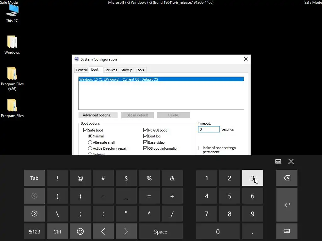This screenshot has height=241, width=322.
Task: Tap the Space key
Action: [x=161, y=231]
